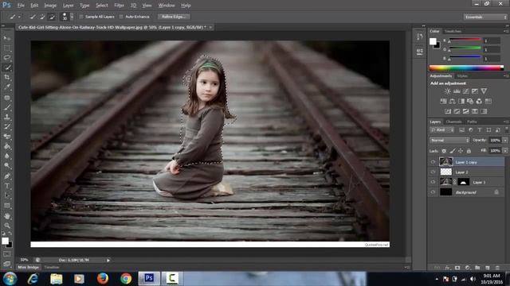510x286 pixels.
Task: Add a Vibrance adjustment
Action: (x=484, y=91)
